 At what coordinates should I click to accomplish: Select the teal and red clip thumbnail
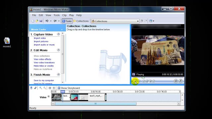(74, 98)
